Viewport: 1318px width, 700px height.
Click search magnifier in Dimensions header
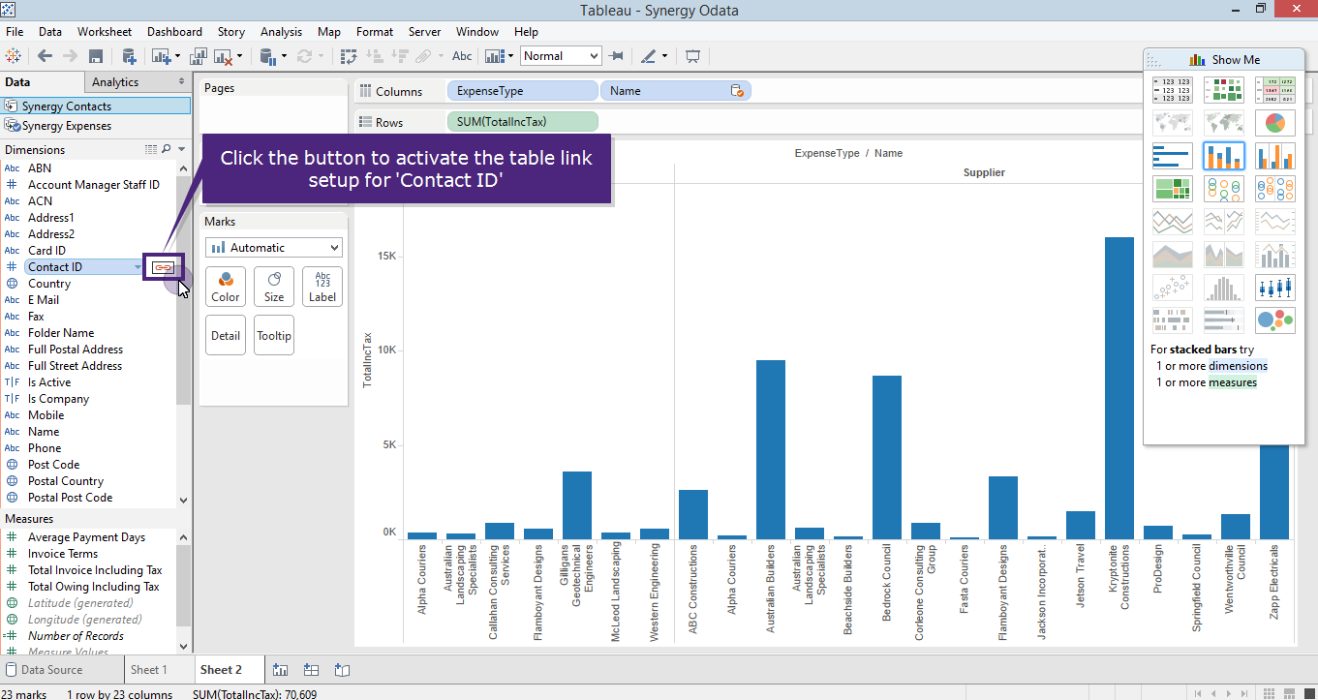166,150
